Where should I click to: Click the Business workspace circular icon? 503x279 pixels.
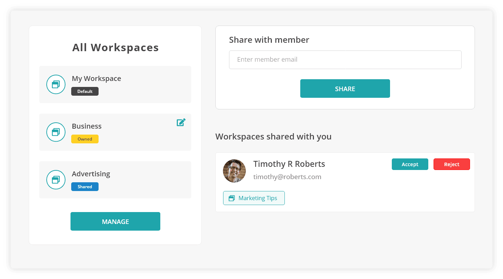56,132
